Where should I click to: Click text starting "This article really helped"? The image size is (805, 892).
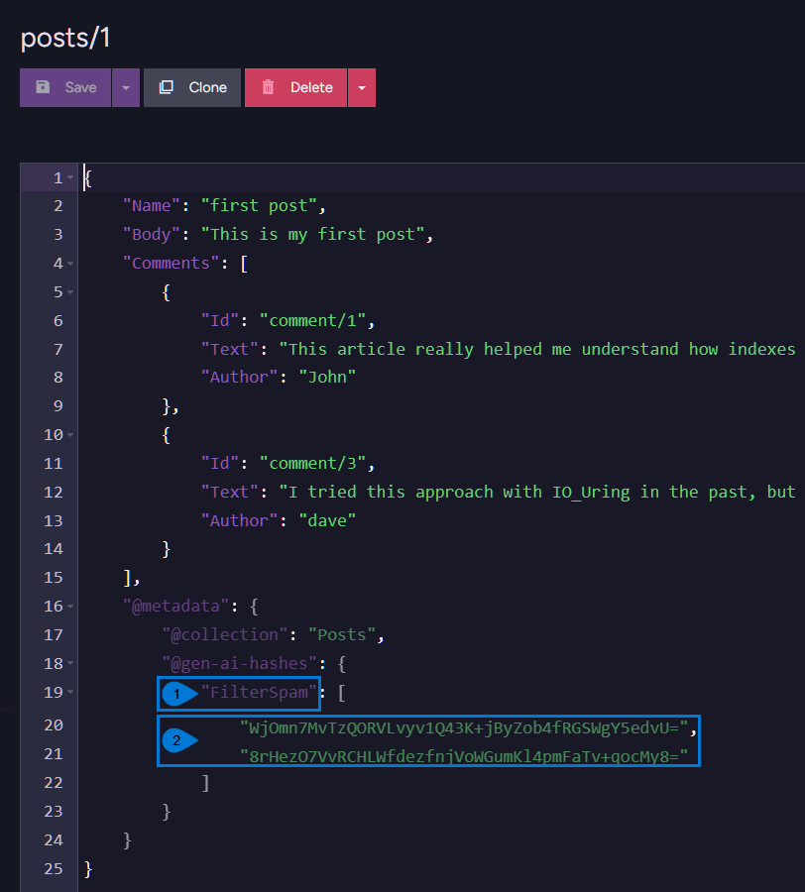pos(537,349)
